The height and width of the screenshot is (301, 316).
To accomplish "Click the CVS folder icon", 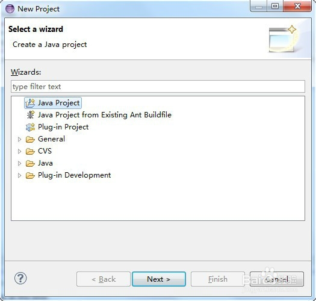I will pyautogui.click(x=30, y=151).
